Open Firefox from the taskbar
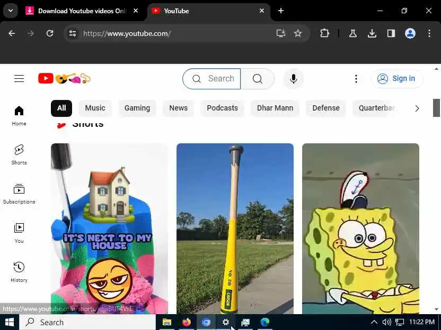 point(186,322)
